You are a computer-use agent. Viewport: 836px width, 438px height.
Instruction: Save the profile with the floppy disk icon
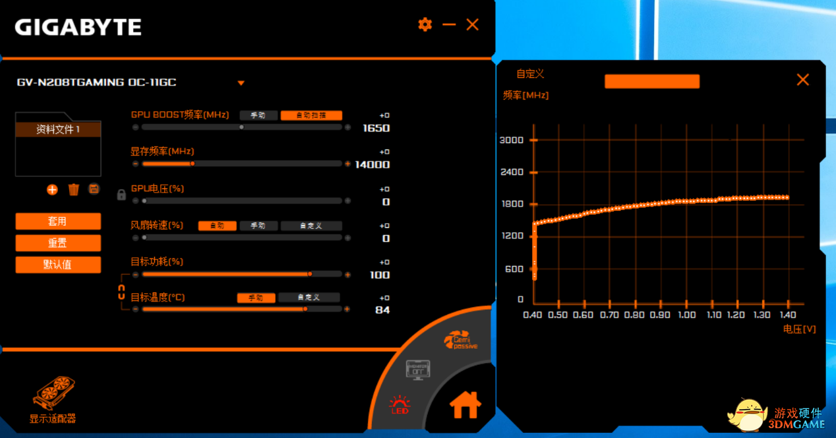94,189
